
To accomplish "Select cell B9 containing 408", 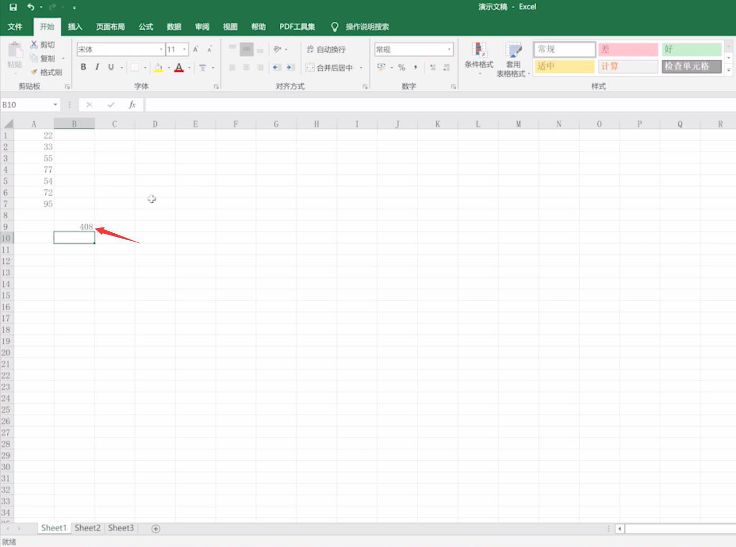I will tap(74, 226).
